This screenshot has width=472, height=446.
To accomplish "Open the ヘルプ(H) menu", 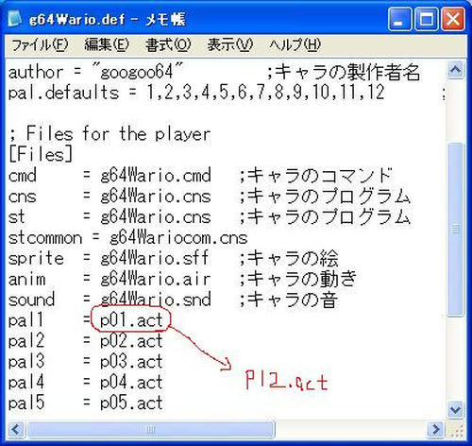I will [x=295, y=44].
